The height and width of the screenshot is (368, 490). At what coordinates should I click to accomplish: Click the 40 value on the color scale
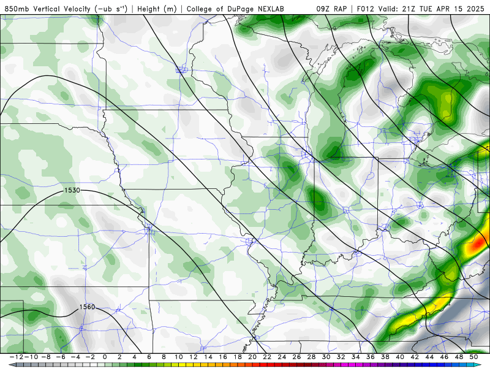point(400,357)
